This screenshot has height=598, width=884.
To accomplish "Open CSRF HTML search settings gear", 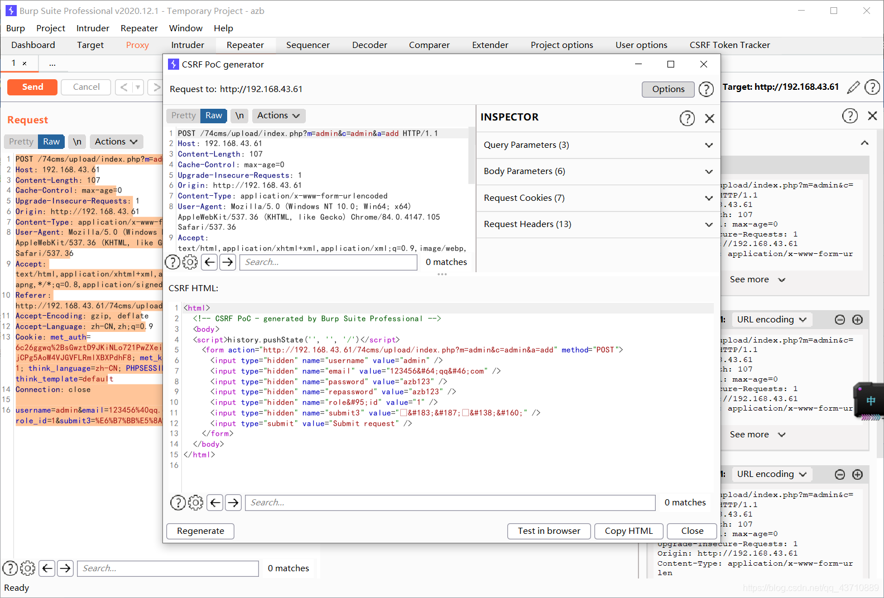I will pyautogui.click(x=195, y=503).
